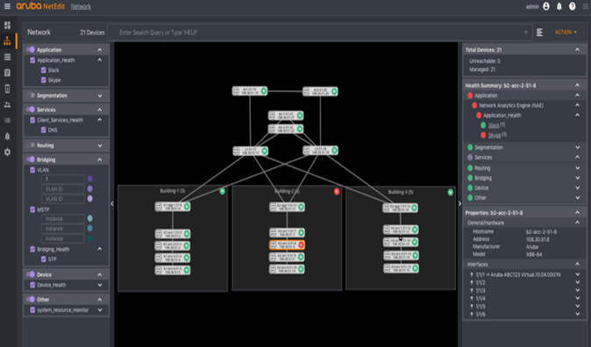The height and width of the screenshot is (347, 591).
Task: Collapse the Client_Services_Health group
Action: click(99, 120)
